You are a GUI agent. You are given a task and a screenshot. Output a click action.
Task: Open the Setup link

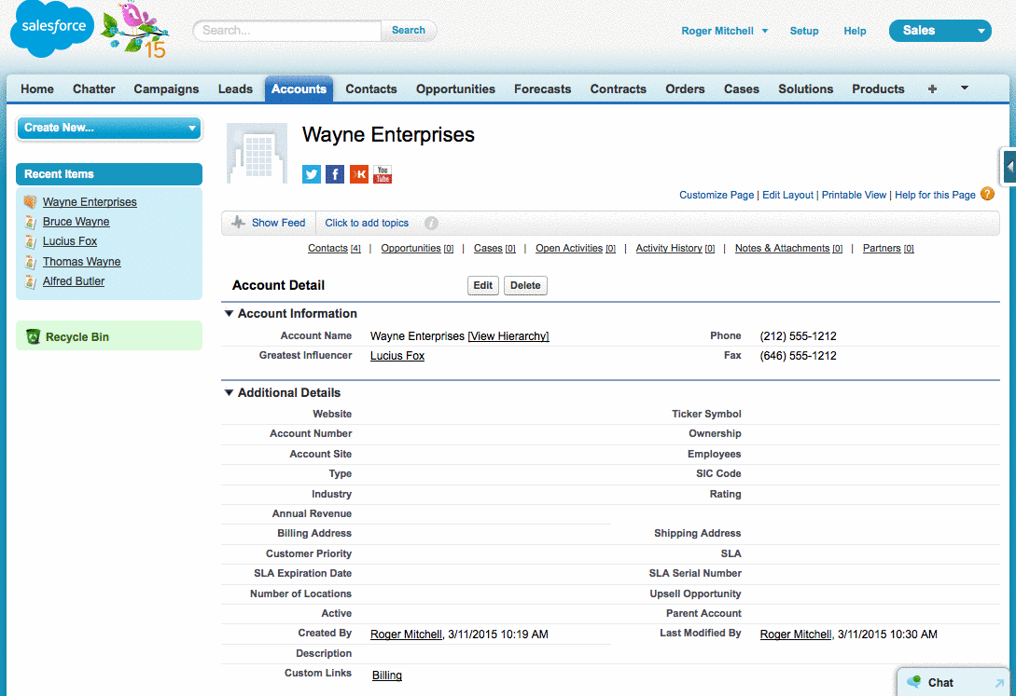click(x=804, y=31)
